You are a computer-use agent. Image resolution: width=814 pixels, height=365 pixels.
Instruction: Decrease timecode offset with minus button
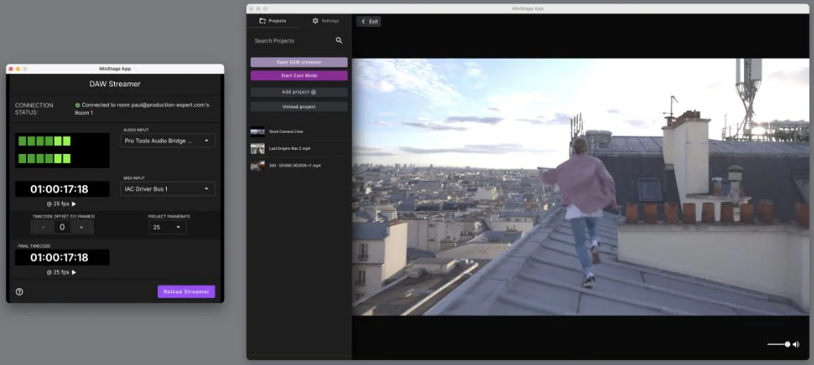43,227
